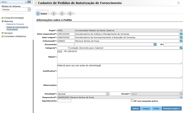Viewport: 184px width, 113px height.
Task: Go to step 2 of Etapas
Action: pyautogui.click(x=53, y=14)
